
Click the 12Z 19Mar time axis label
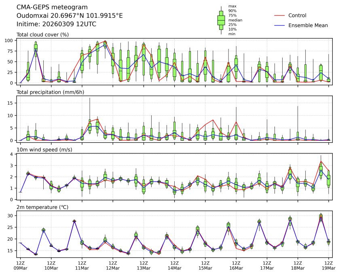point(328,265)
